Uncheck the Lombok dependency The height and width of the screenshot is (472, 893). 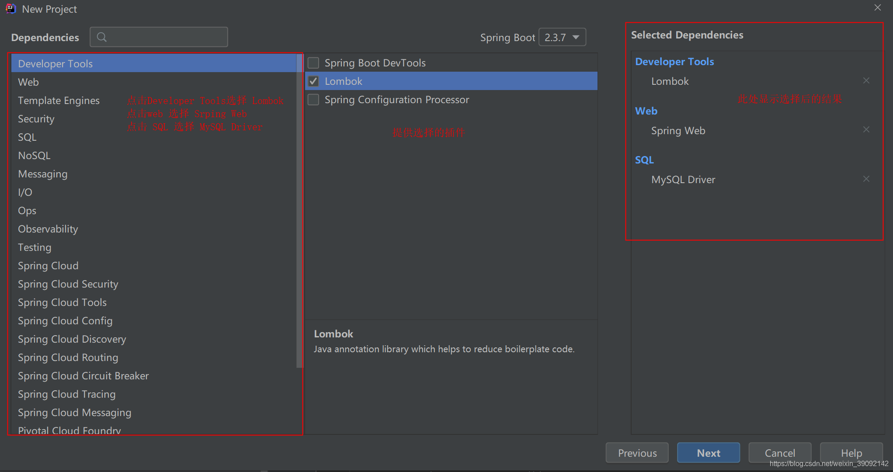pyautogui.click(x=313, y=81)
